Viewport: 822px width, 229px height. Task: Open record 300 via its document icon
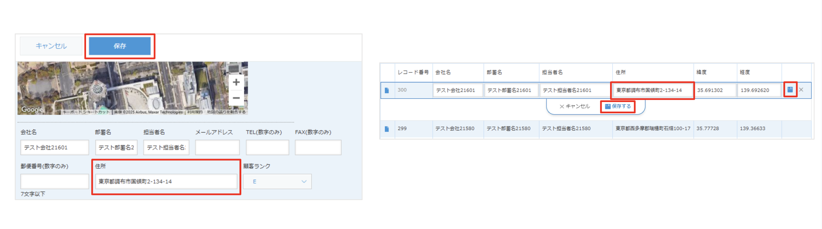[387, 90]
